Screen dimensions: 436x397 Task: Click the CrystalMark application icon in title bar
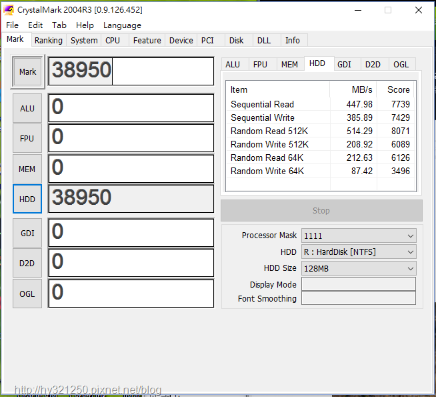pyautogui.click(x=9, y=10)
